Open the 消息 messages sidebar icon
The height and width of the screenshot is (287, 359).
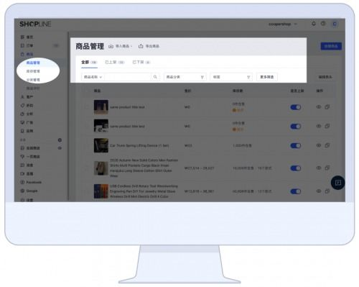(22, 165)
